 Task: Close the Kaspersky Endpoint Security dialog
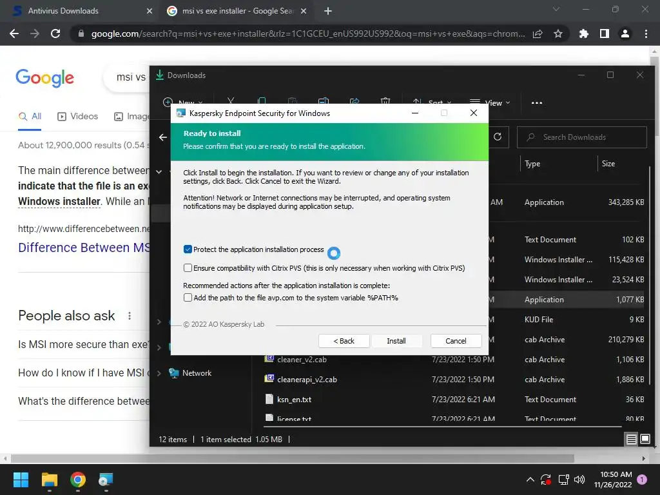(x=474, y=113)
